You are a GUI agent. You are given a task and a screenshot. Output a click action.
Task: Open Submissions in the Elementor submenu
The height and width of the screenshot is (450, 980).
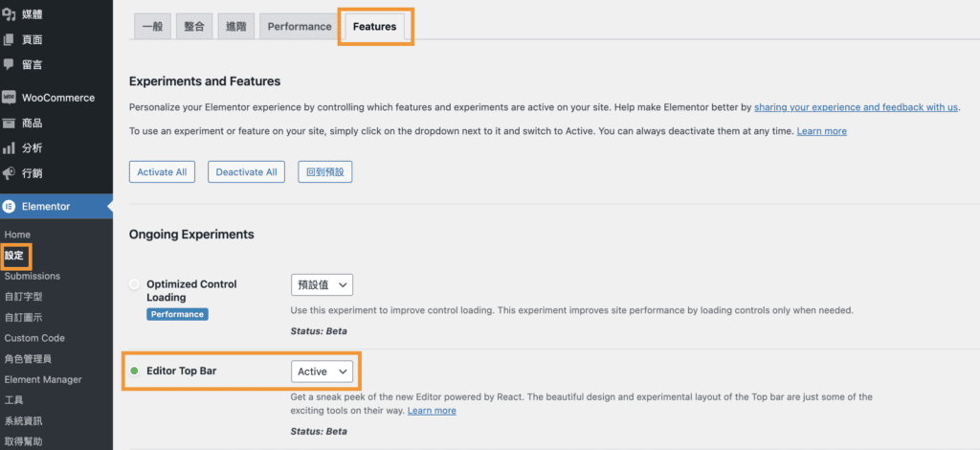32,276
